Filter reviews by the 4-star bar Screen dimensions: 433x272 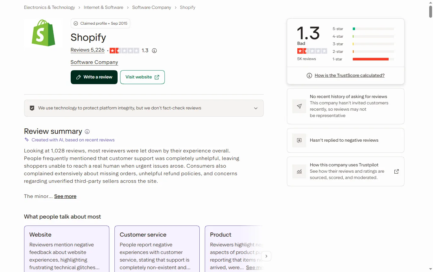click(x=363, y=36)
